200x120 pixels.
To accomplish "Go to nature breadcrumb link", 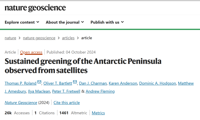I will (10, 38).
